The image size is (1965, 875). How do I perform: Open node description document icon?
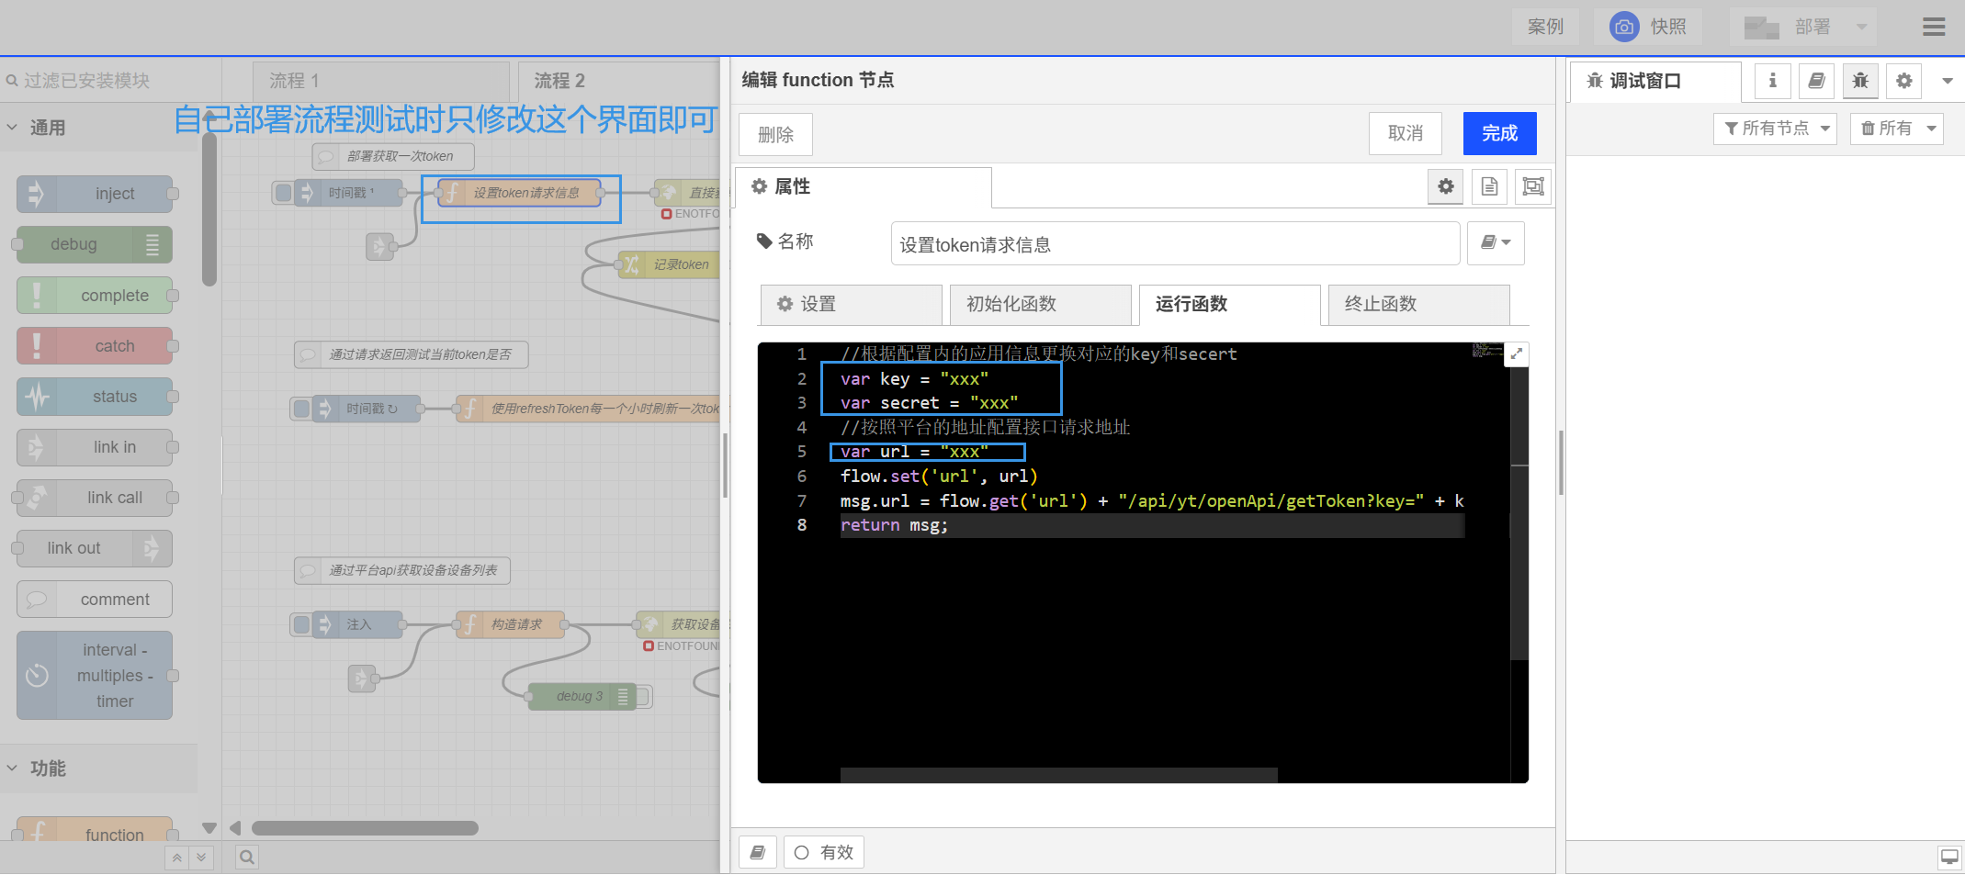click(1489, 186)
